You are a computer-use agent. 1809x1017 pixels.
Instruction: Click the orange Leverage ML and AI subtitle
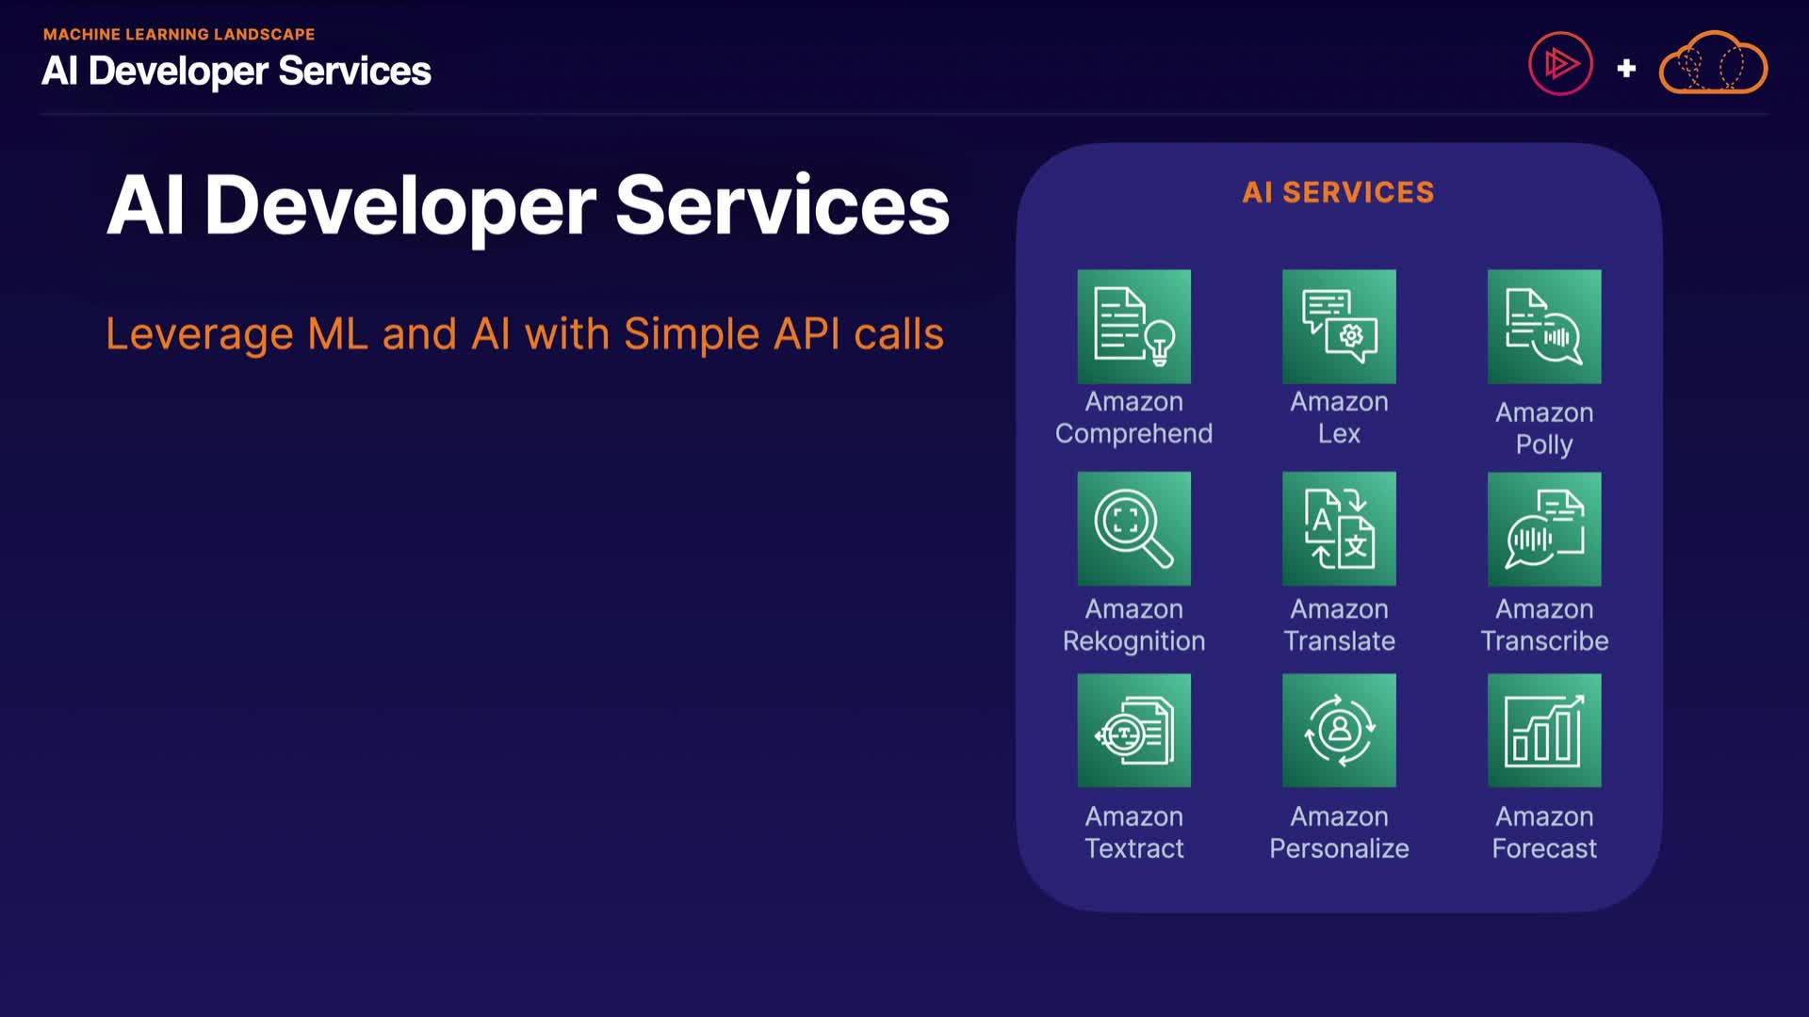(524, 334)
